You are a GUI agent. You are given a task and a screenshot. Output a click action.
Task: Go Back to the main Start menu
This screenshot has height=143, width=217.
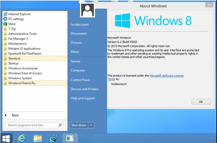click(x=15, y=115)
